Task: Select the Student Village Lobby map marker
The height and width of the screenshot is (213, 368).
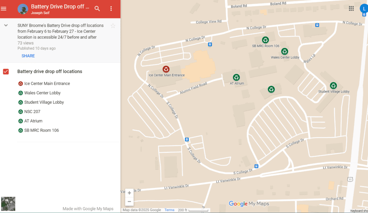Action: click(x=333, y=85)
